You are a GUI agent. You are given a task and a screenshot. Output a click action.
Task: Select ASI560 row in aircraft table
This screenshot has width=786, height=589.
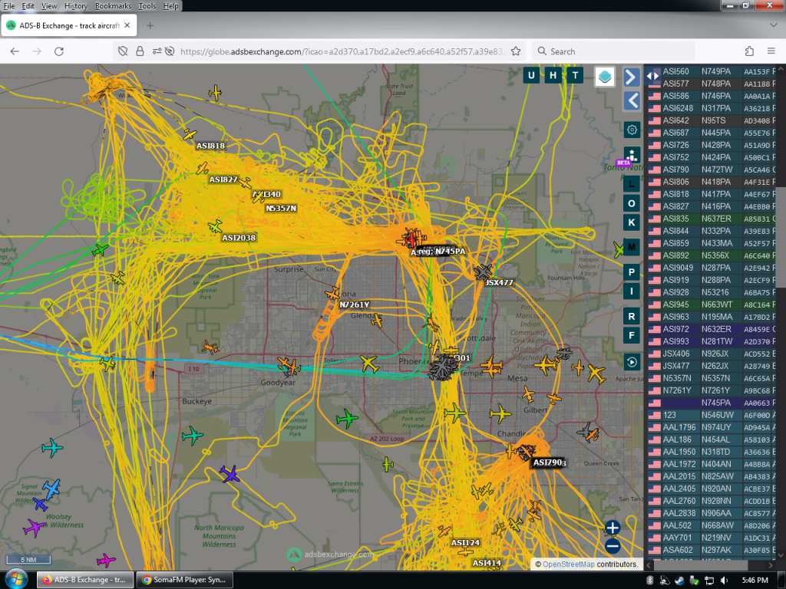(x=711, y=71)
